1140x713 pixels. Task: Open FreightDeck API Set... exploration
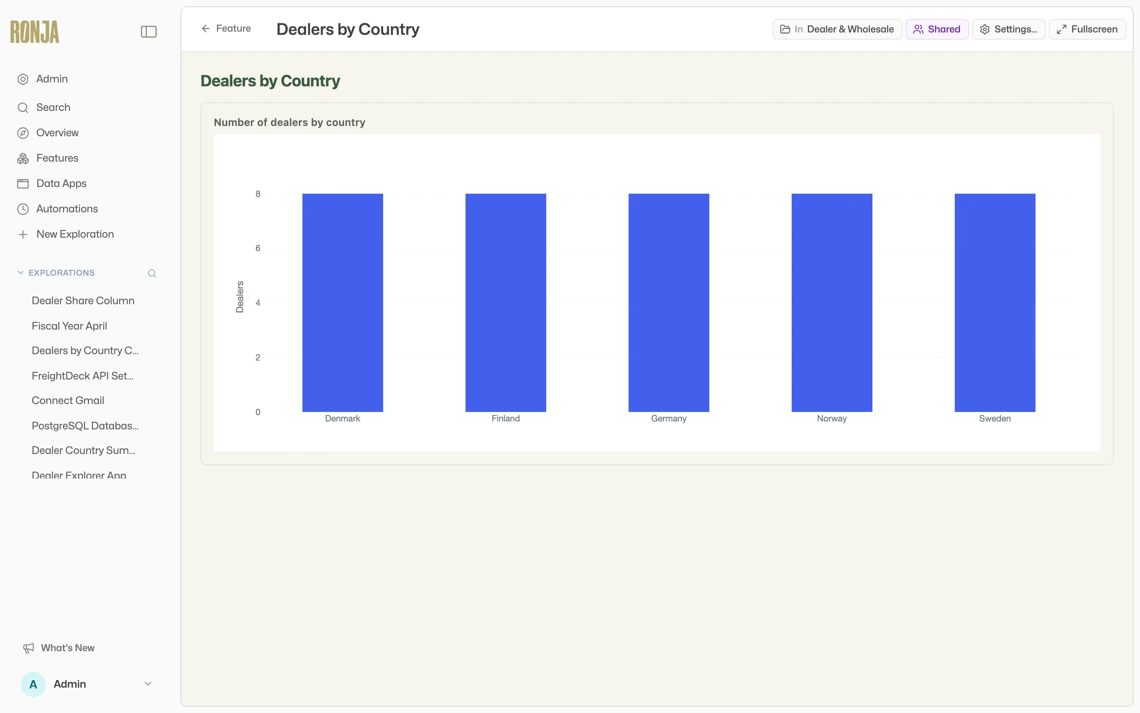click(82, 376)
